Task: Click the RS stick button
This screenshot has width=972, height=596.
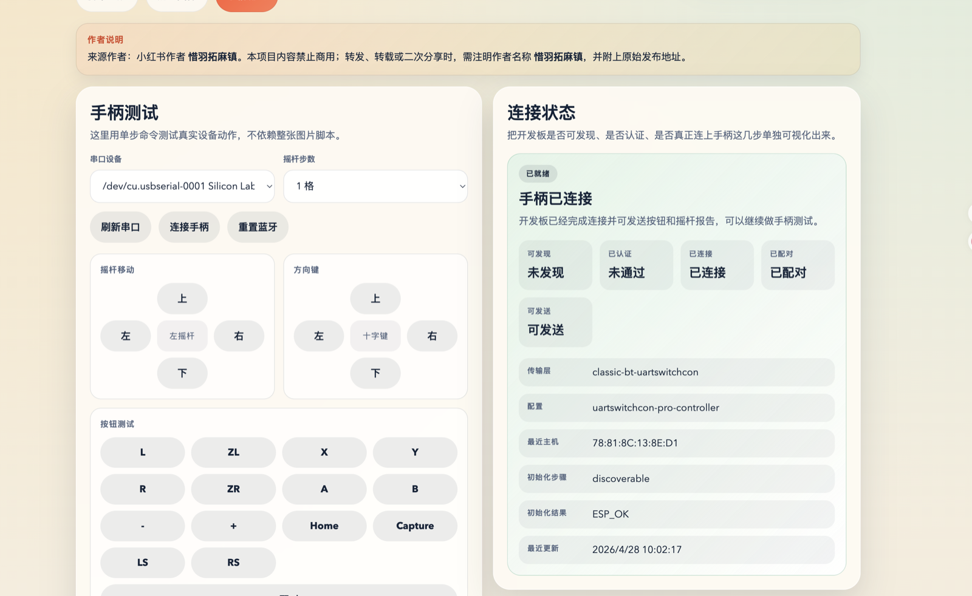Action: tap(233, 563)
